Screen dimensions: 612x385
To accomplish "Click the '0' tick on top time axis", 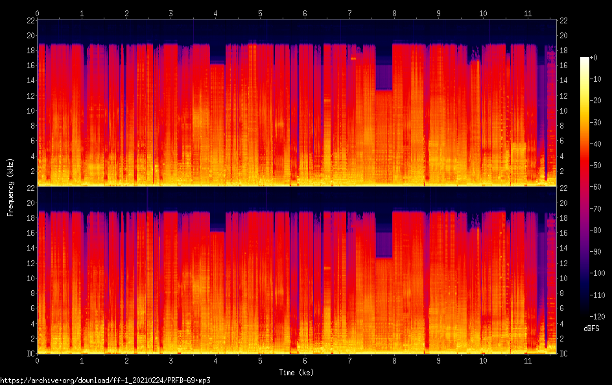I will coord(37,14).
